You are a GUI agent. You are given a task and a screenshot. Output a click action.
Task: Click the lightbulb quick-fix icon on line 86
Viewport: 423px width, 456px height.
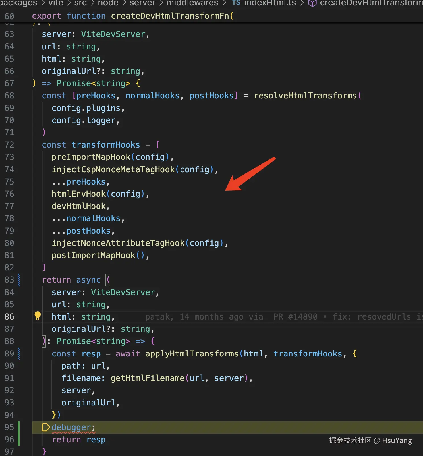pos(38,316)
